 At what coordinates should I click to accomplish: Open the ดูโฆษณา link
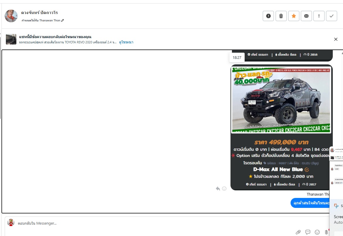[x=126, y=42]
